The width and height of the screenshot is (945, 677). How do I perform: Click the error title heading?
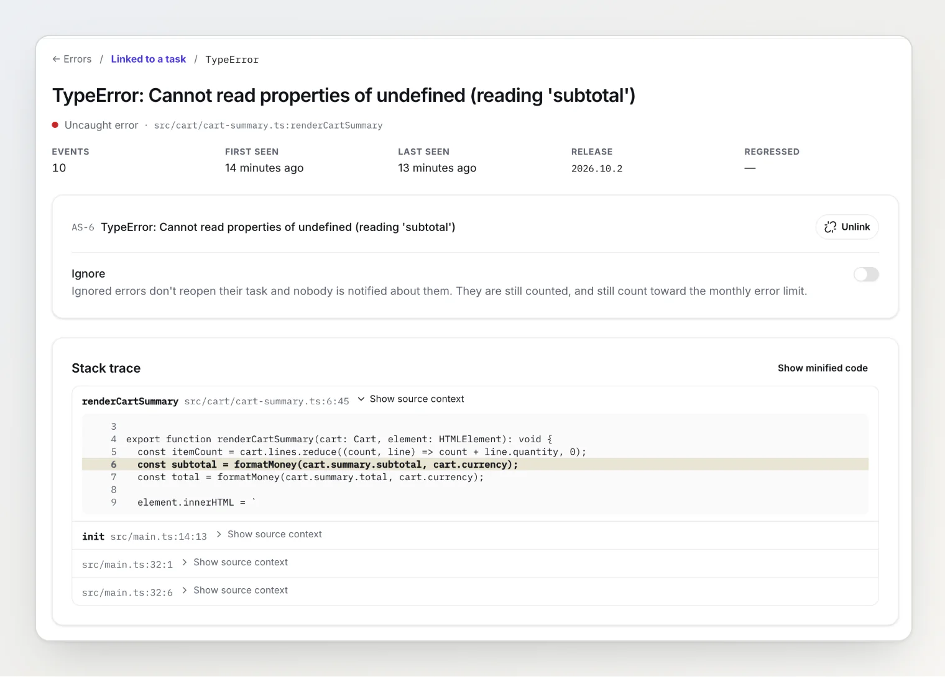[x=344, y=95]
